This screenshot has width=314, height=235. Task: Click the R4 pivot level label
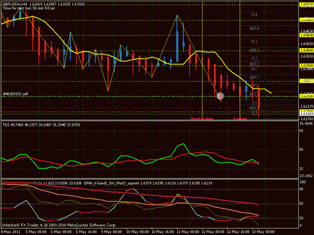(x=254, y=15)
